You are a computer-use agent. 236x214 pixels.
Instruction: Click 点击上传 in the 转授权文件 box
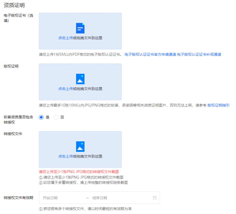pos(65,156)
